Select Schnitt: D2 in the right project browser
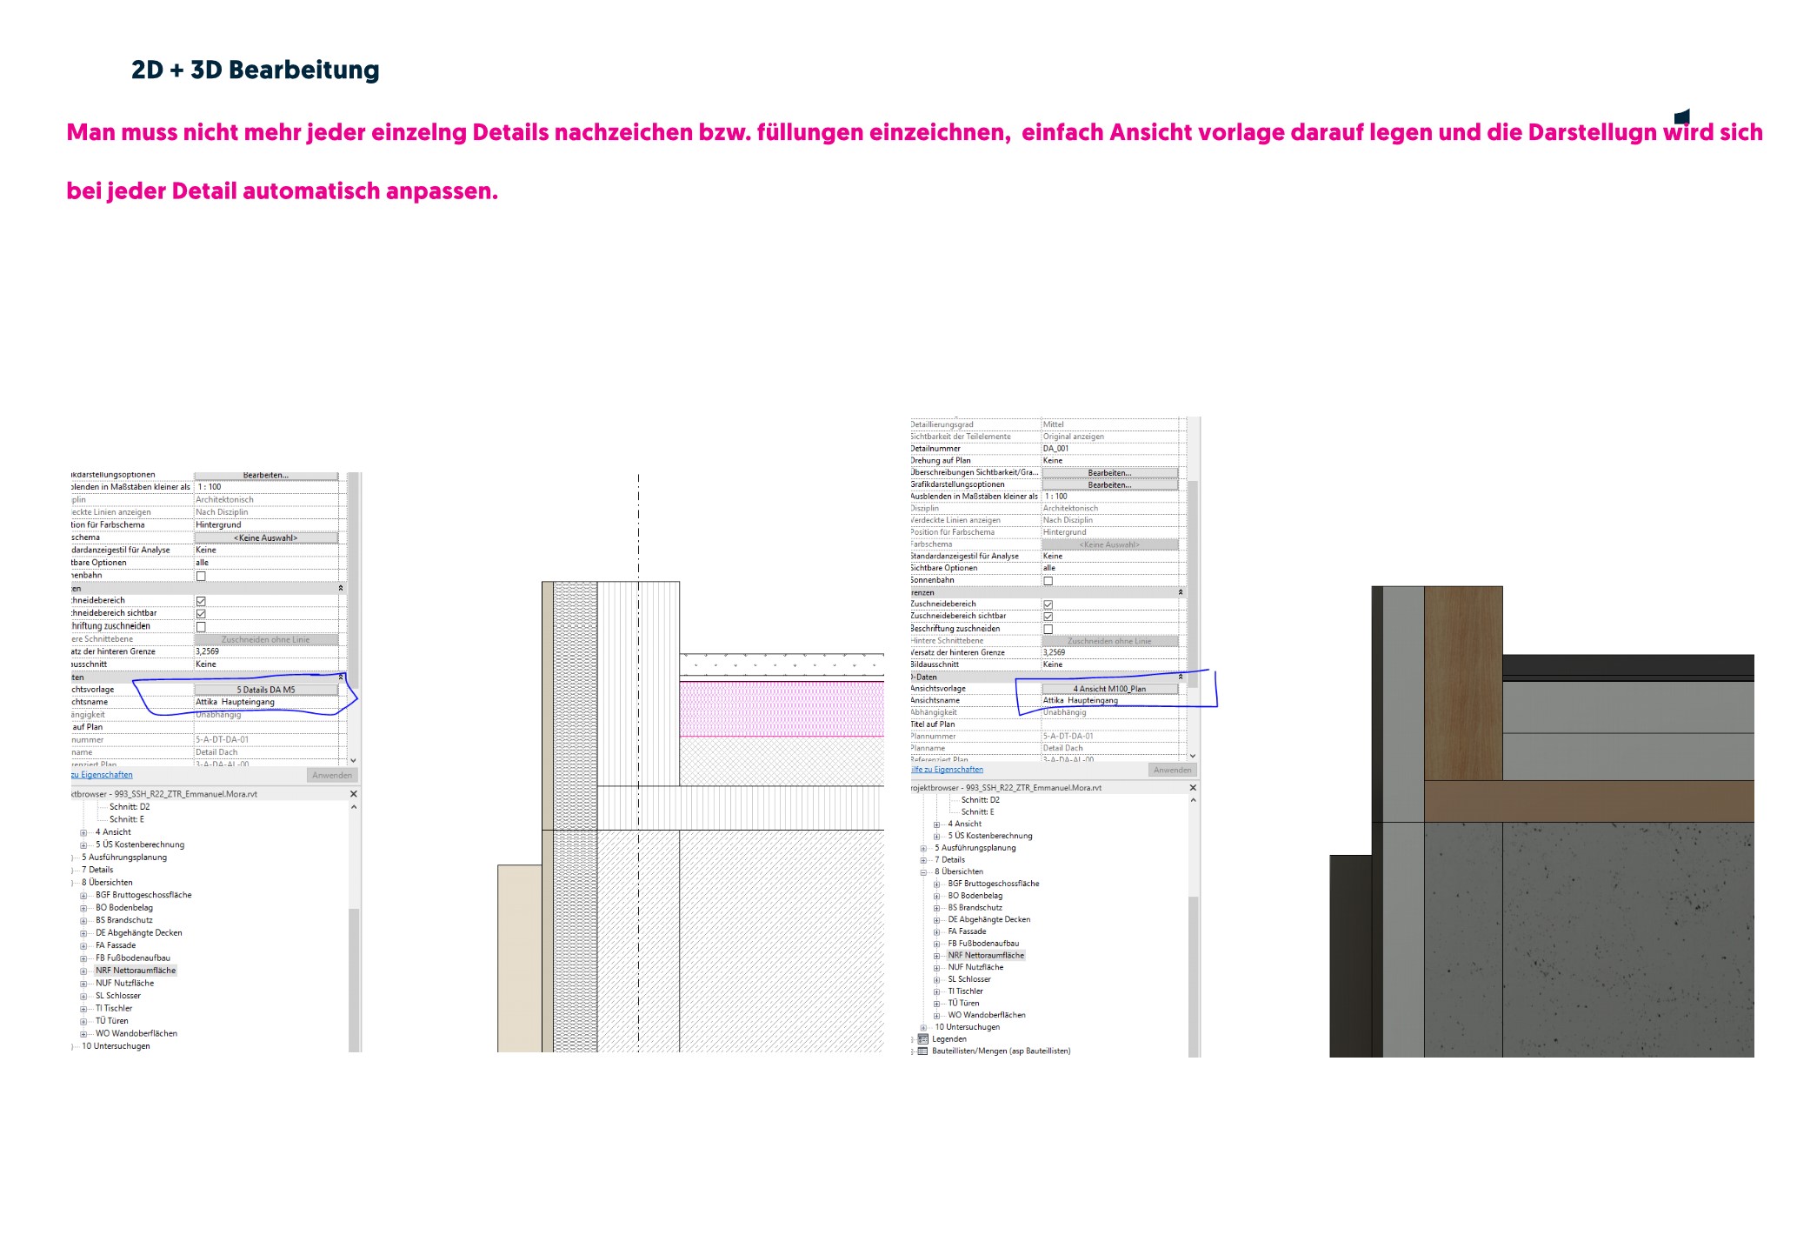 coord(980,800)
